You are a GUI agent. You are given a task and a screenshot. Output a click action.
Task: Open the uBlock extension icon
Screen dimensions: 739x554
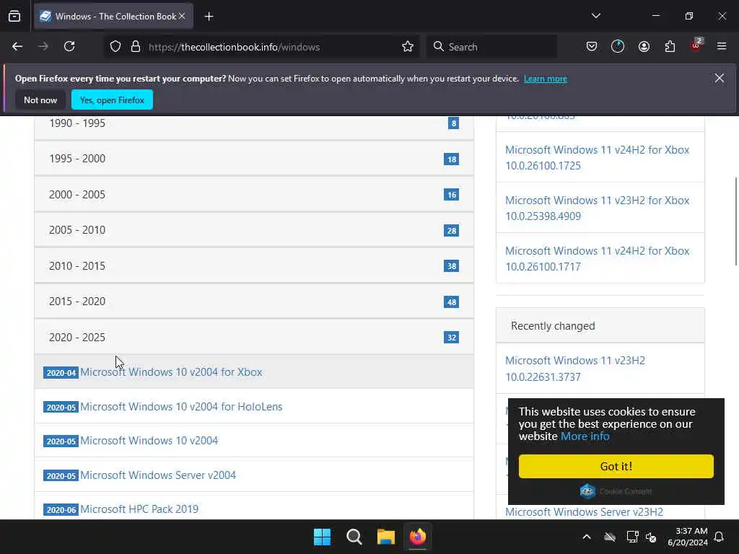point(696,45)
